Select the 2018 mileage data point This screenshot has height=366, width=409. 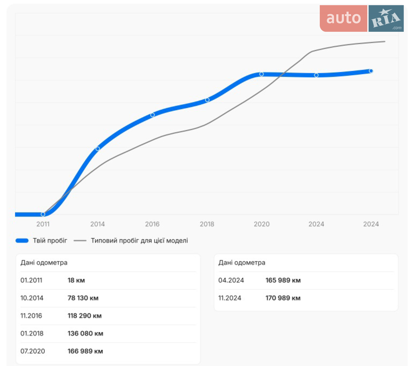tap(207, 100)
